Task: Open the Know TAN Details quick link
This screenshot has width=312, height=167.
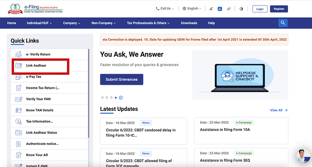Action: (x=49, y=110)
